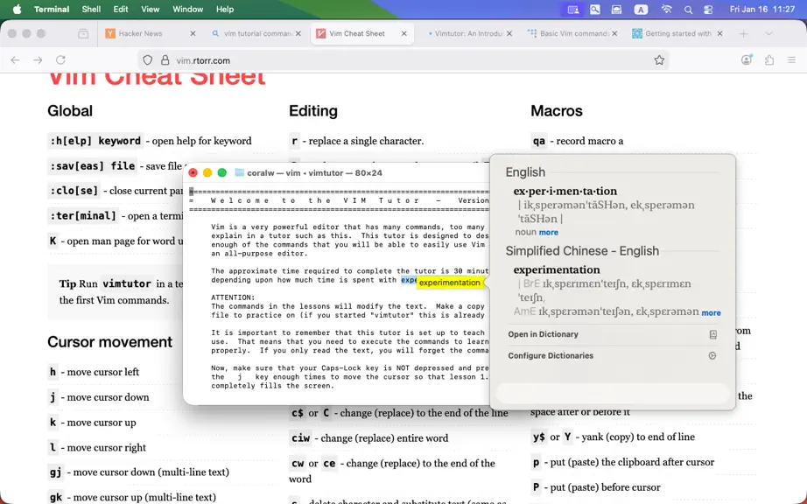The height and width of the screenshot is (504, 807).
Task: Open the Edit menu
Action: pos(121,10)
